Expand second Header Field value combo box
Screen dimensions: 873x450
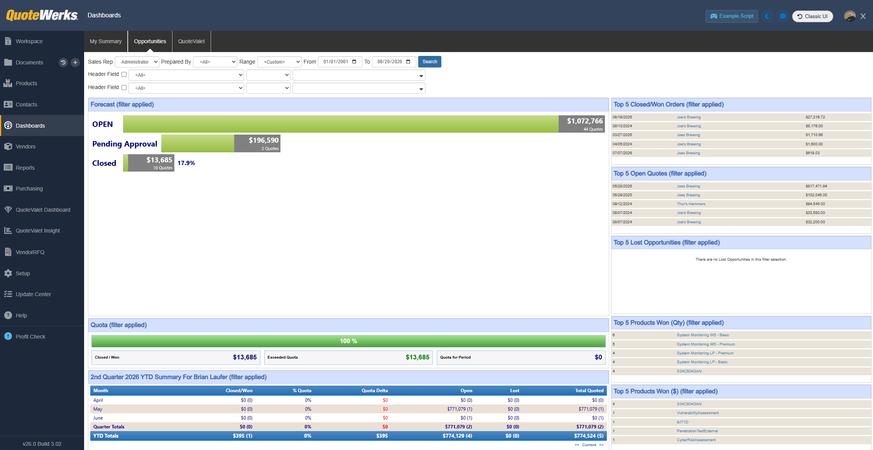coord(421,89)
